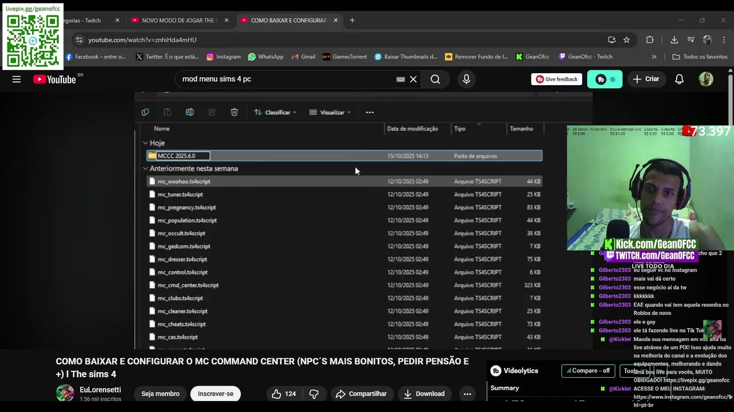Click the magnifier search button
This screenshot has width=734, height=412.
click(435, 80)
